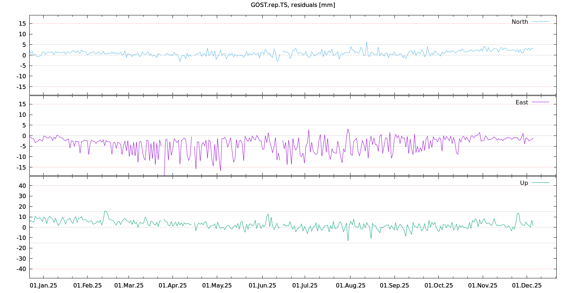Click the -40 tick label on Up axis

coord(21,269)
